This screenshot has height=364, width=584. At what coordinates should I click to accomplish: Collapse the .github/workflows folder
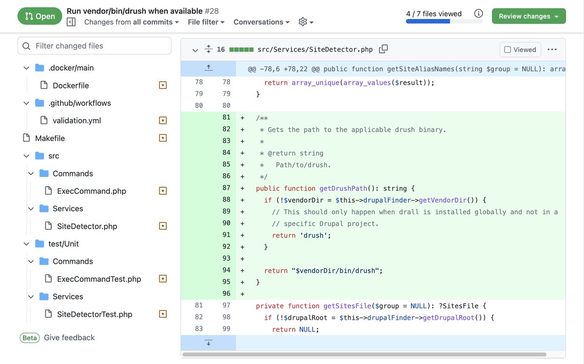[27, 103]
